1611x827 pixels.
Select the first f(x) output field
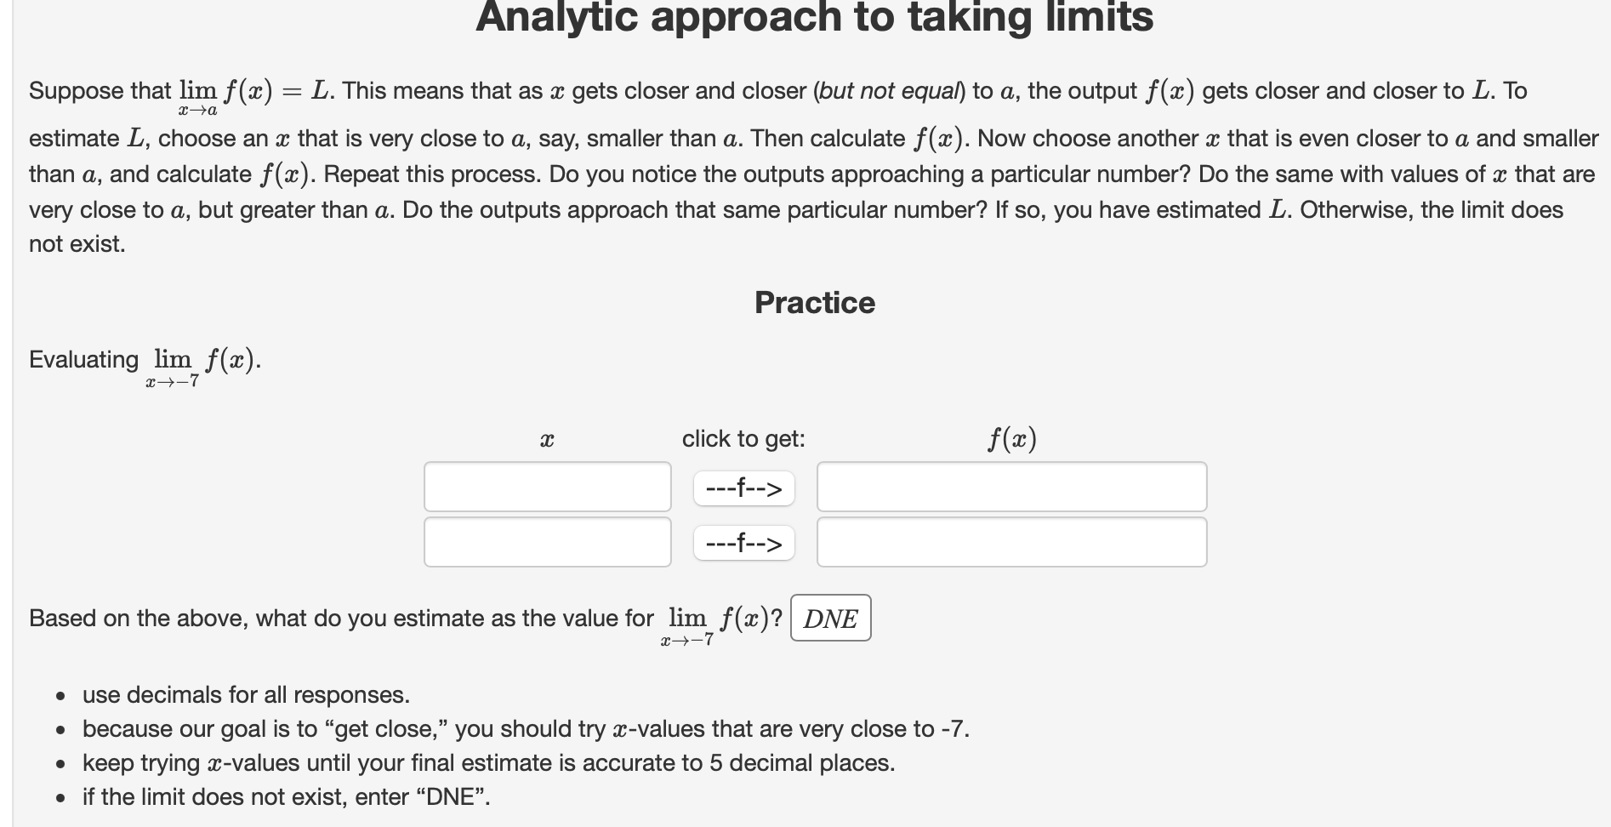pos(1010,488)
